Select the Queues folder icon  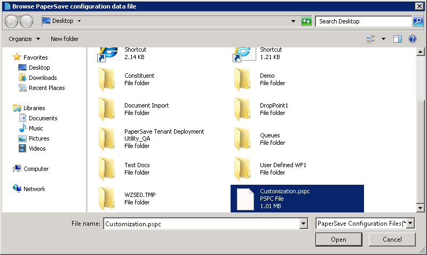pos(242,139)
